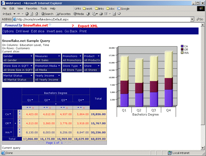Open the Tools menu
The width and height of the screenshot is (206, 156).
[x=44, y=8]
